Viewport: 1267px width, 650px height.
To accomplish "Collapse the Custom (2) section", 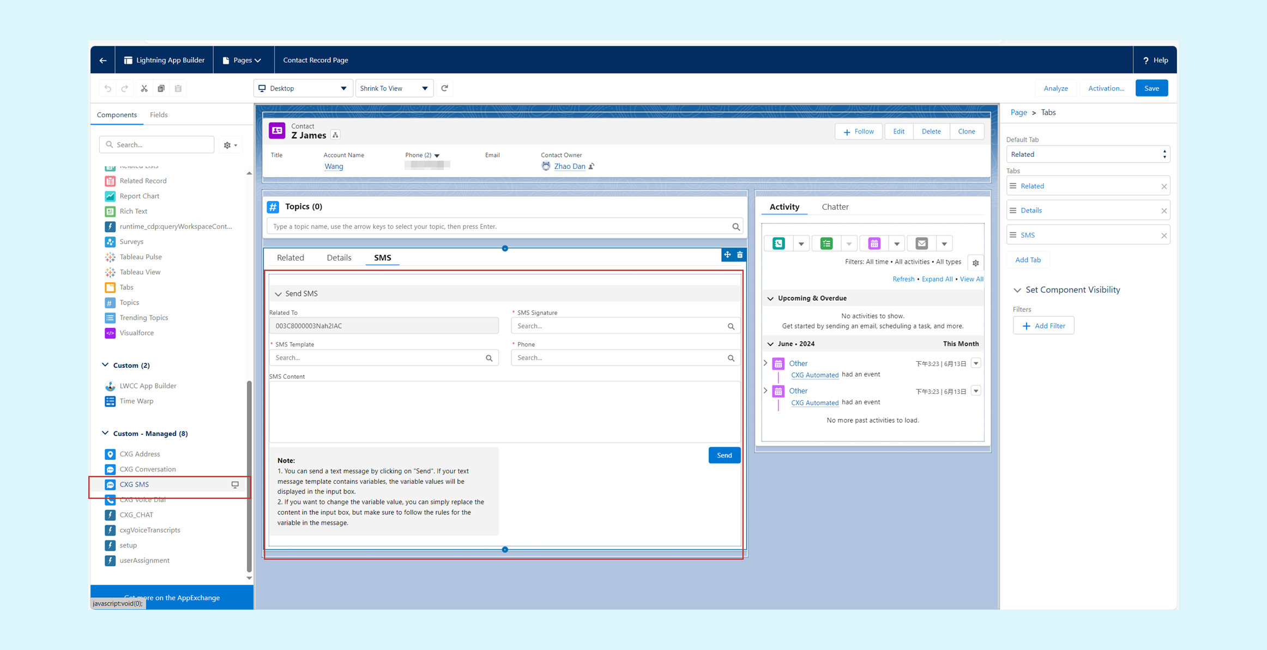I will point(105,365).
